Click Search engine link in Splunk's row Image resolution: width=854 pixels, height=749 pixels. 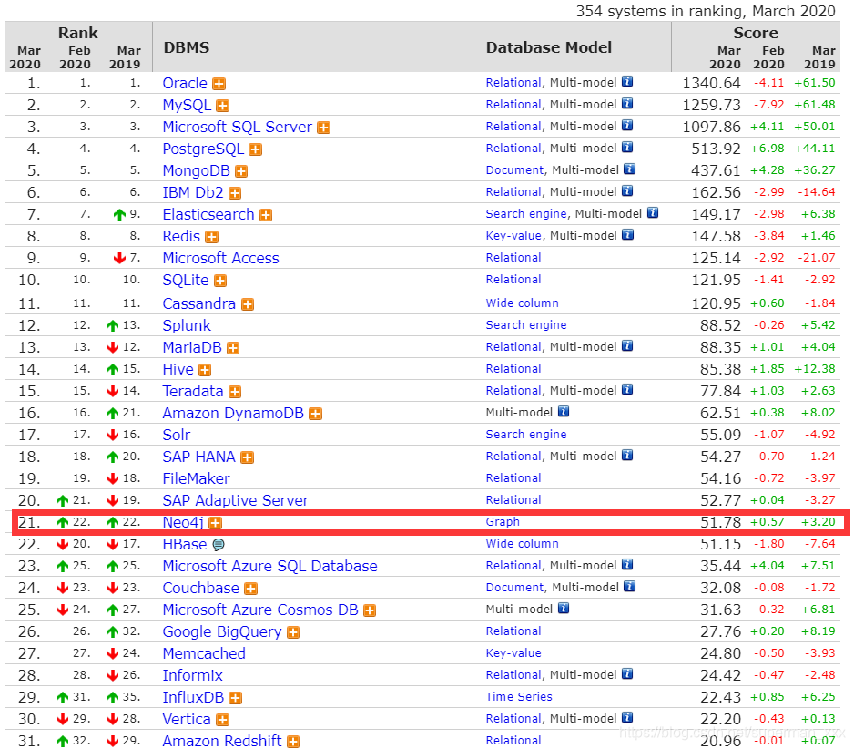(x=525, y=325)
